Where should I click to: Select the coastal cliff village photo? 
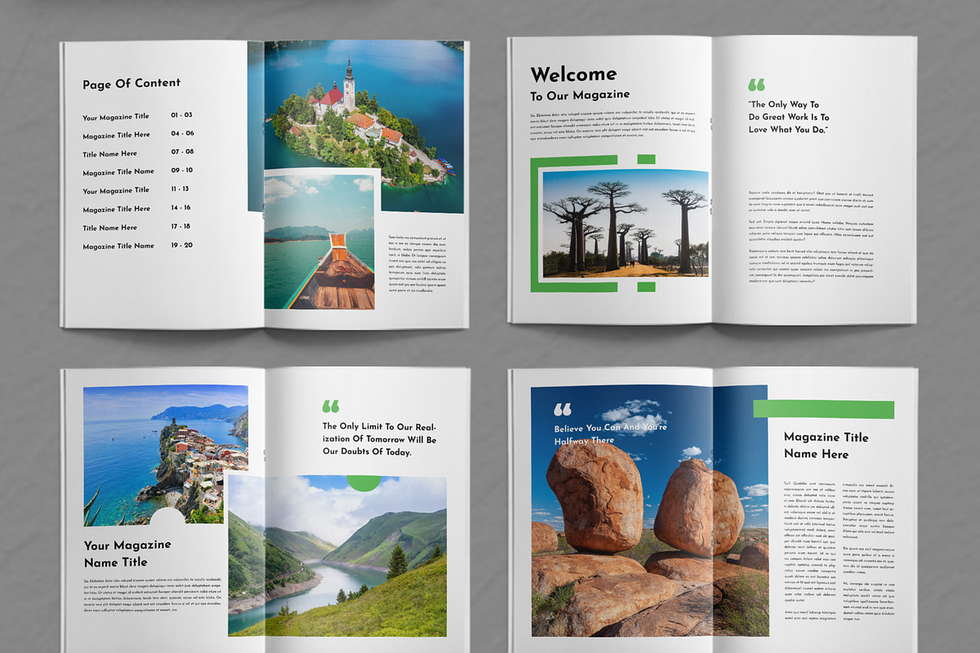pyautogui.click(x=165, y=455)
